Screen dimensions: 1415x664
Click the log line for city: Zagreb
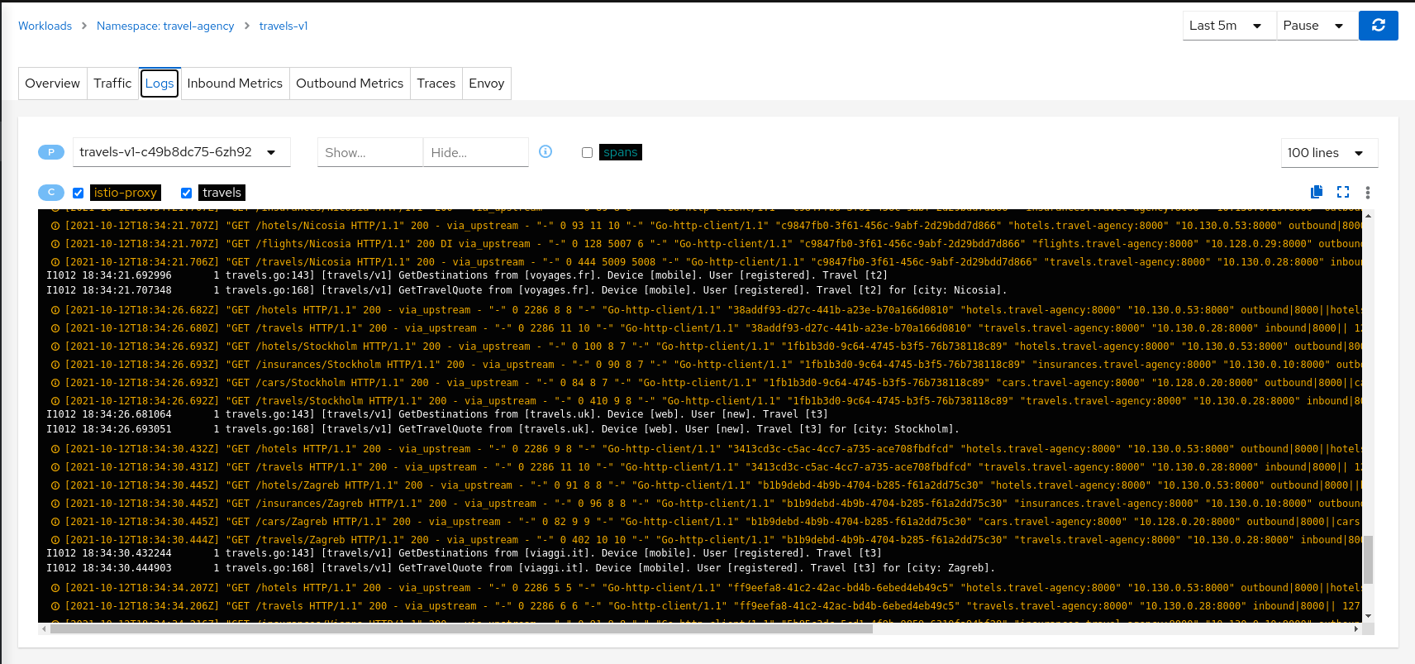click(521, 568)
